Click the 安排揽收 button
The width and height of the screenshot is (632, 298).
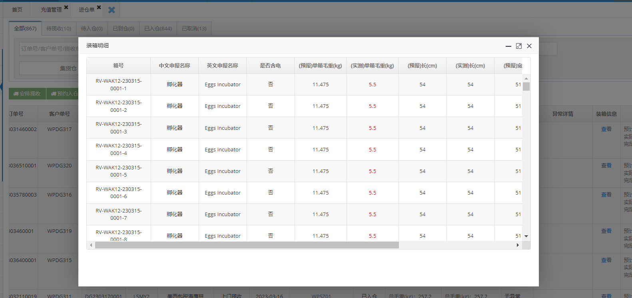[x=27, y=93]
